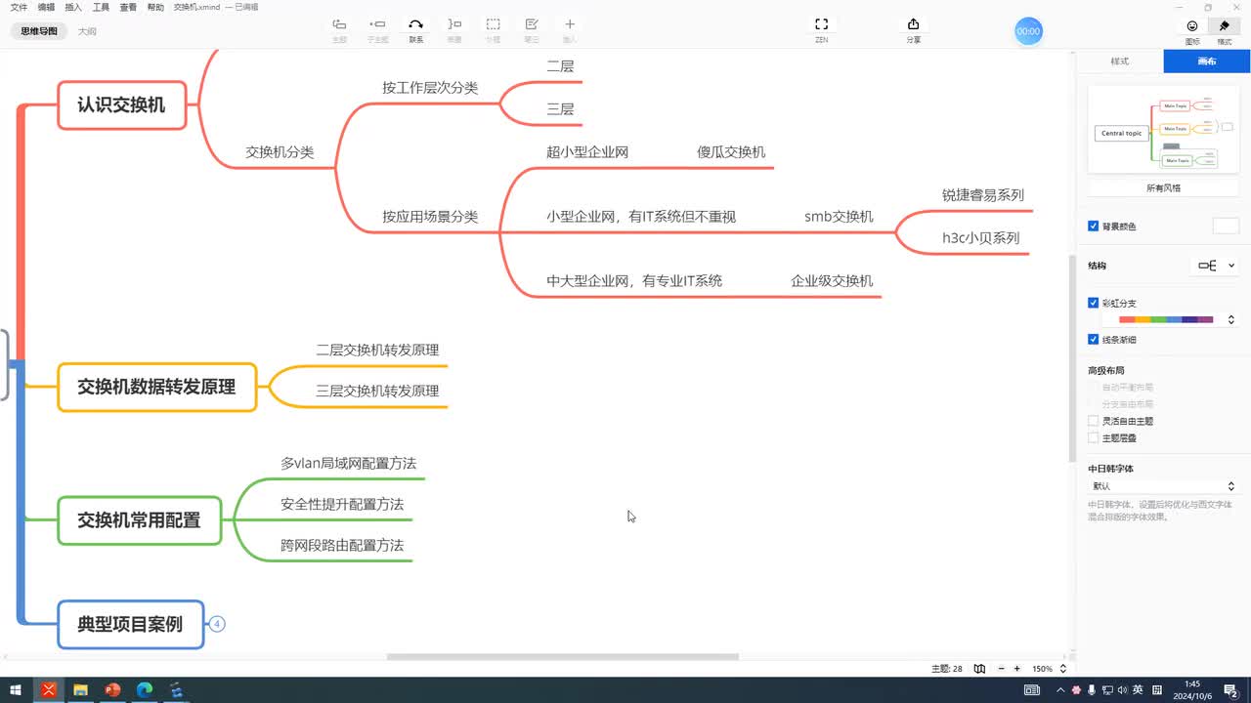Select the h3c小贝系列 subtopic

(980, 237)
